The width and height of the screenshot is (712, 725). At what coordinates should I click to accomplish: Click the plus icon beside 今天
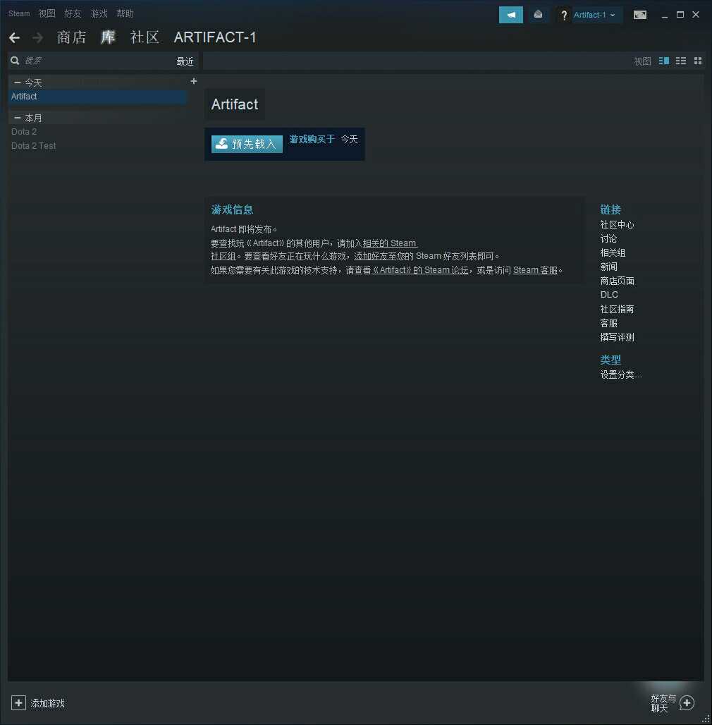(x=194, y=81)
